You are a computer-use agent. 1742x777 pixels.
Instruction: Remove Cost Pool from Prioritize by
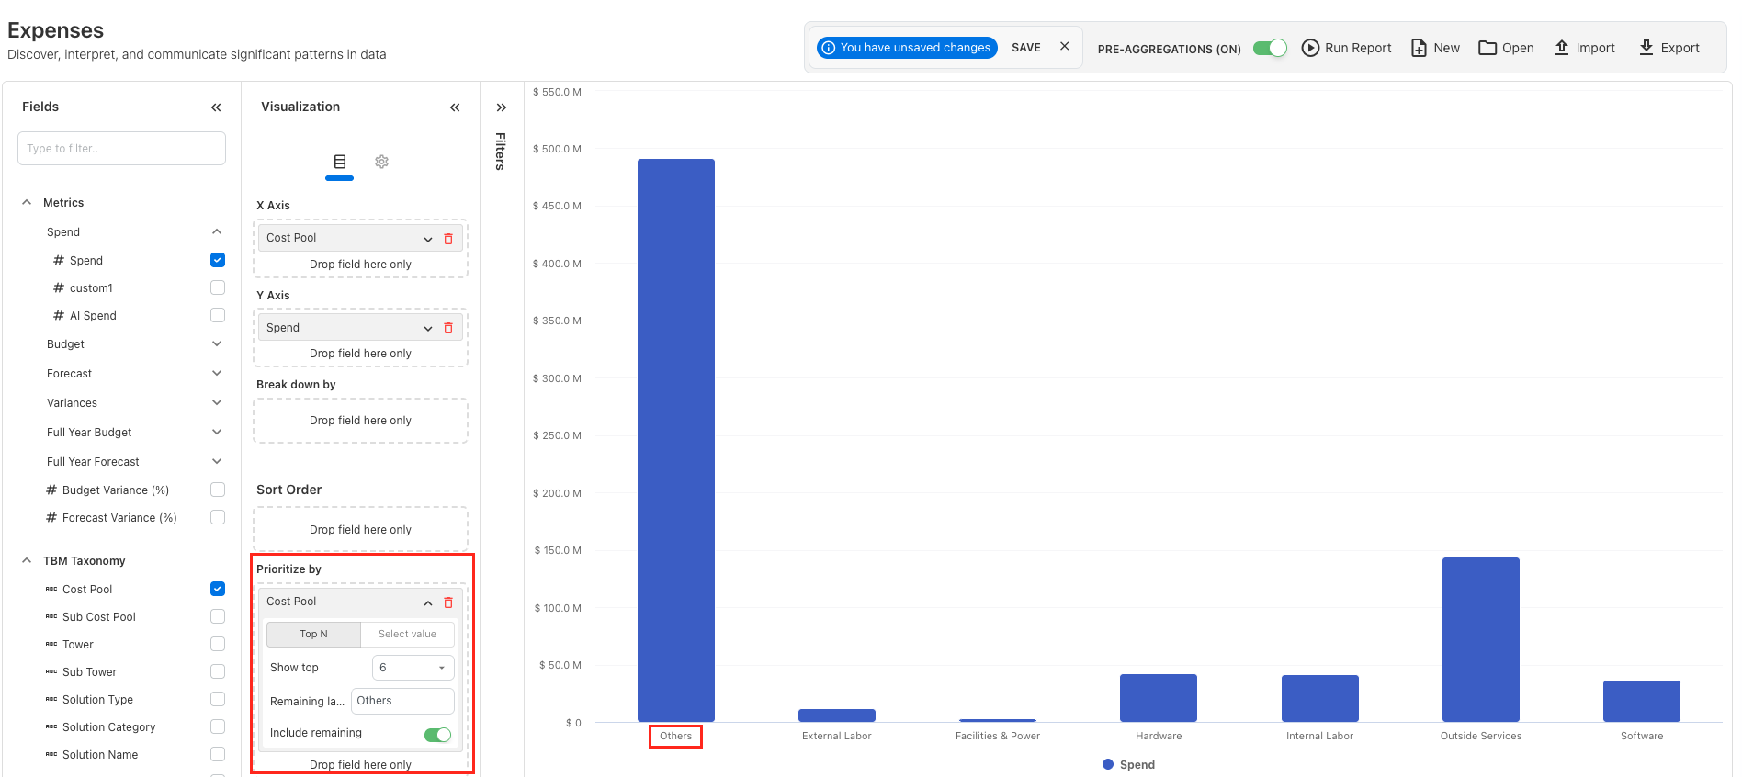click(x=448, y=602)
